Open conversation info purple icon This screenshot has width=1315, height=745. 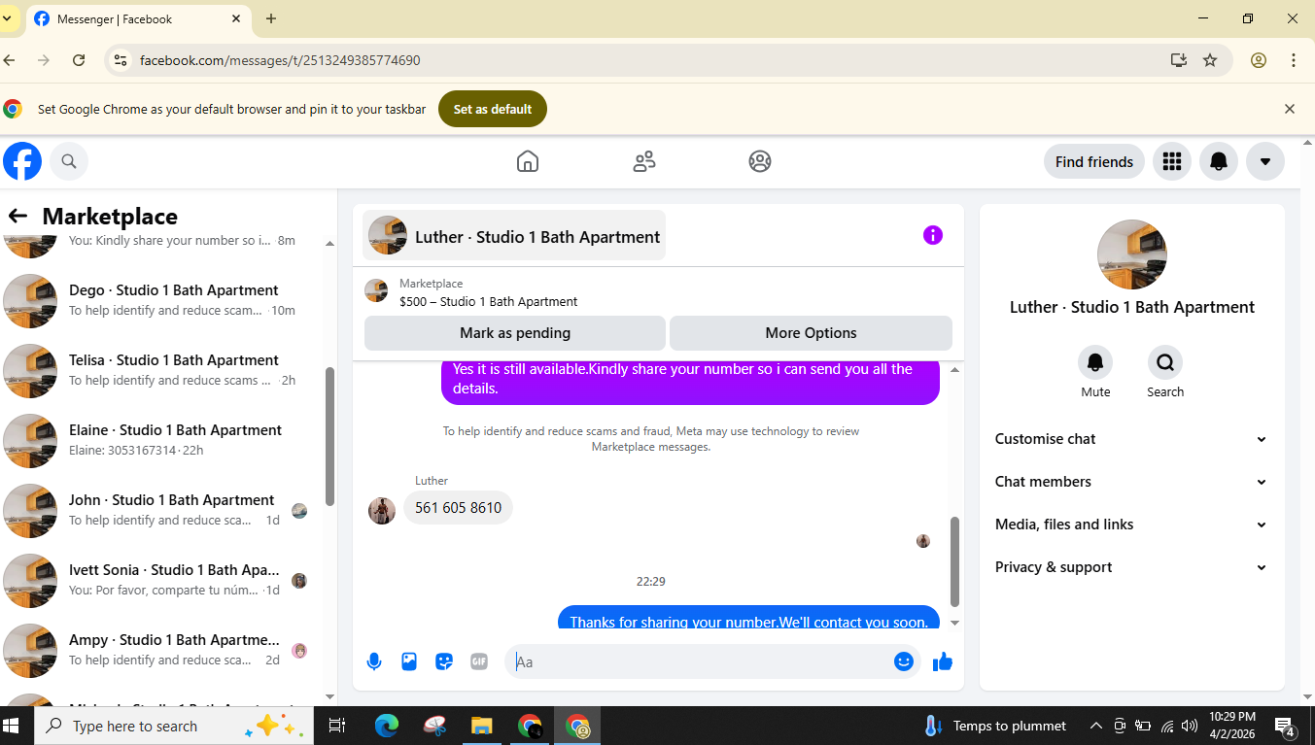click(933, 235)
